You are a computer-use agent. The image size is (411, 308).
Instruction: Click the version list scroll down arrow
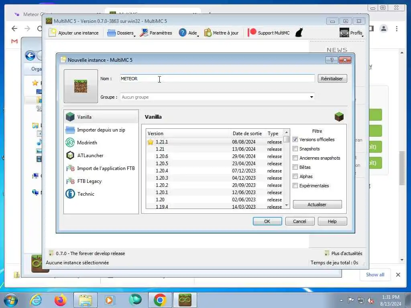pos(287,205)
